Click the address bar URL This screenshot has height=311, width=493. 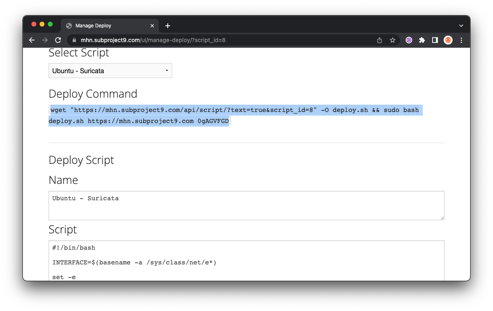click(153, 40)
